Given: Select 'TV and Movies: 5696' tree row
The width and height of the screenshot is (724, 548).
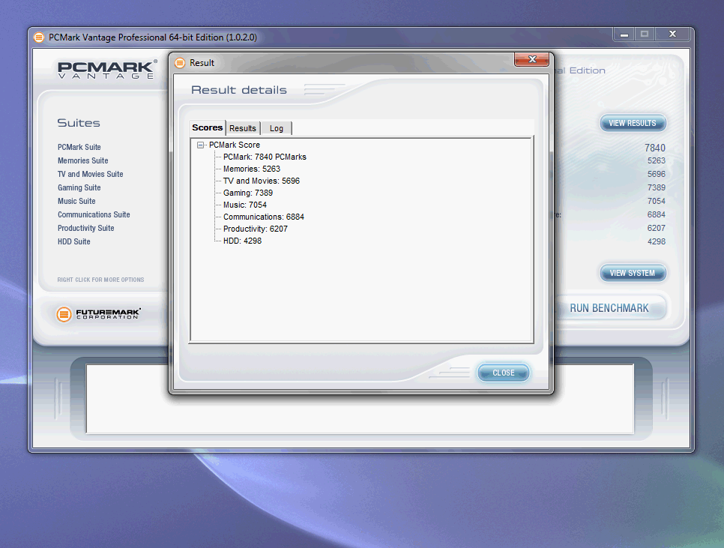Looking at the screenshot, I should tap(262, 181).
